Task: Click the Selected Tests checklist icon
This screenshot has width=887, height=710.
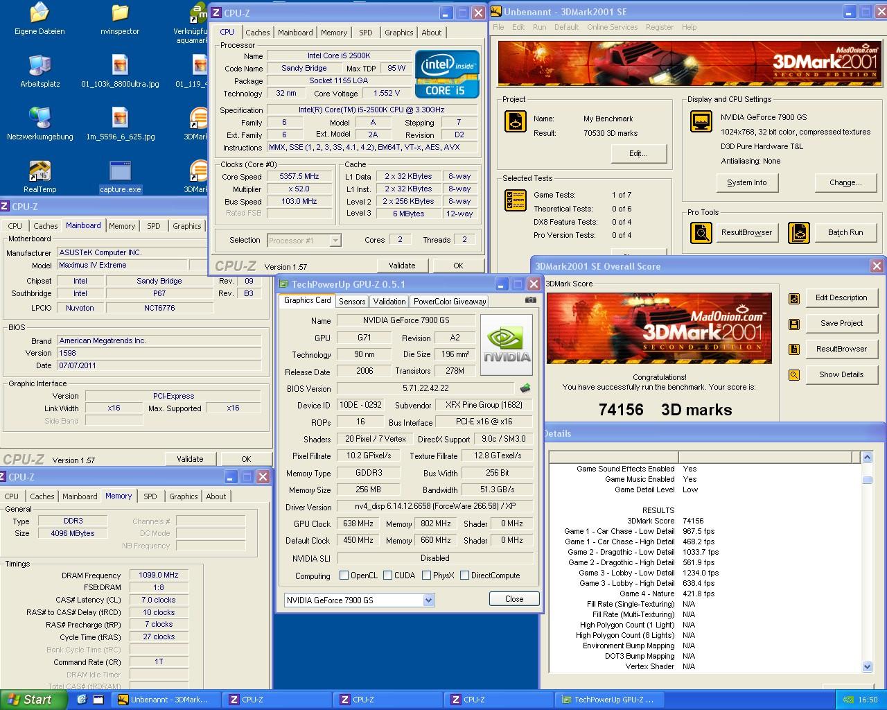Action: [515, 200]
